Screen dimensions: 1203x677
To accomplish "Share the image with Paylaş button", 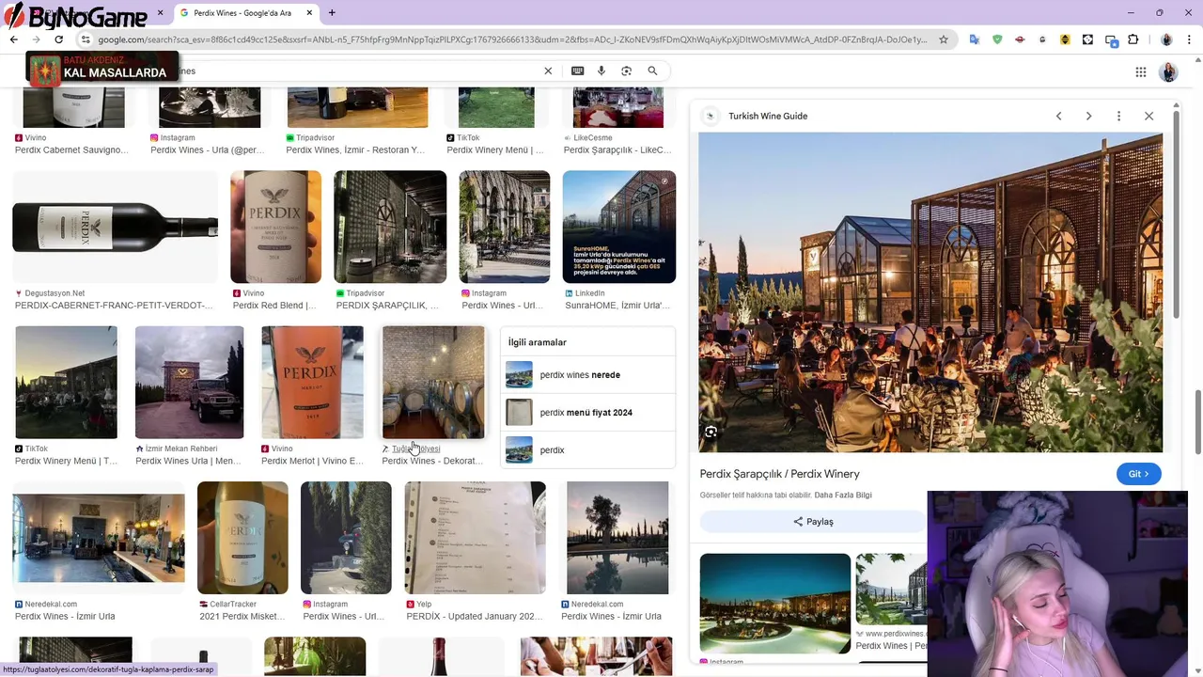I will point(813,522).
